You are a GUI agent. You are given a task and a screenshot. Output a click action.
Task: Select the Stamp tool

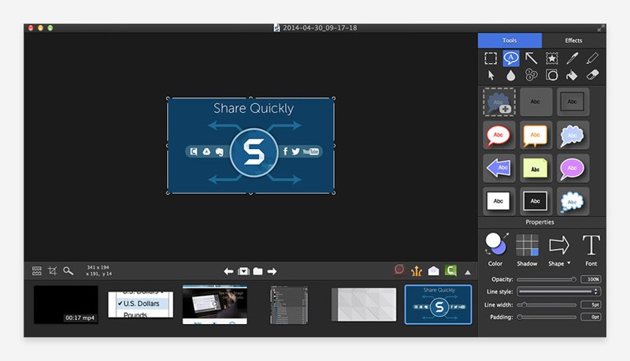(x=552, y=58)
